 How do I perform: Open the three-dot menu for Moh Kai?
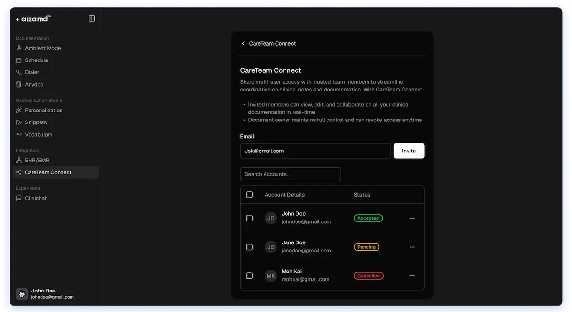(x=412, y=276)
